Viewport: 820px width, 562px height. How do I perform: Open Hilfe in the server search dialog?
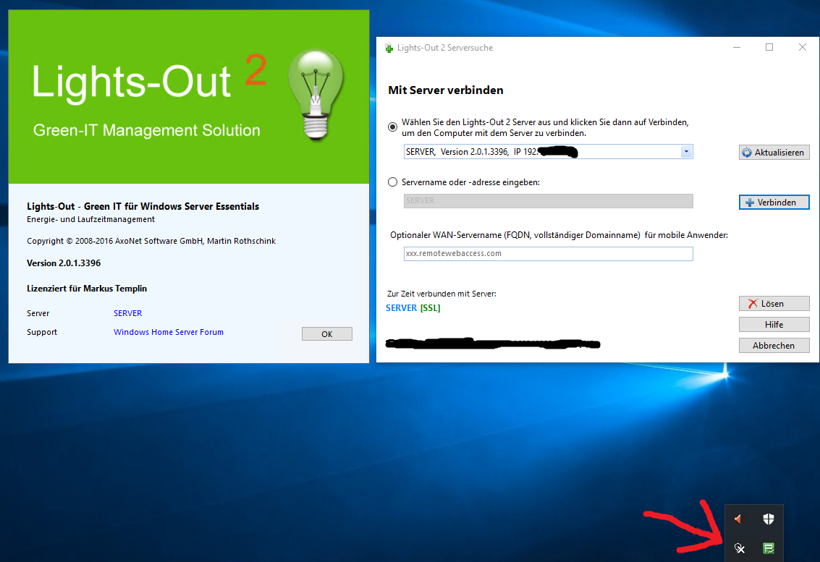click(774, 325)
